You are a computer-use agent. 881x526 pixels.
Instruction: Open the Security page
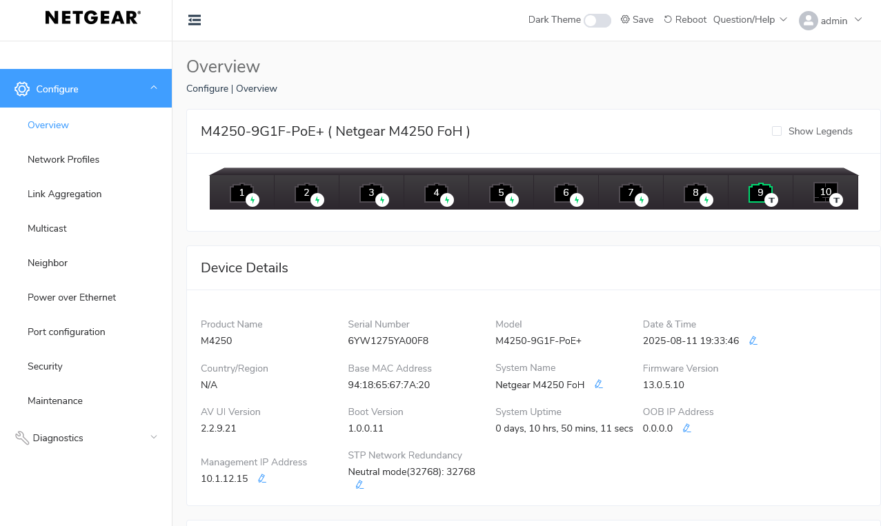click(x=45, y=366)
